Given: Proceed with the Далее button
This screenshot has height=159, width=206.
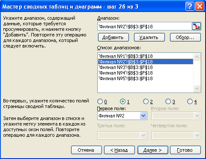Looking at the screenshot, I should (153, 150).
